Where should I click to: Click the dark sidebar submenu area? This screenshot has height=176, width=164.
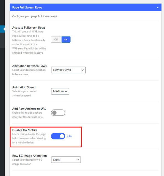(x=2, y=40)
